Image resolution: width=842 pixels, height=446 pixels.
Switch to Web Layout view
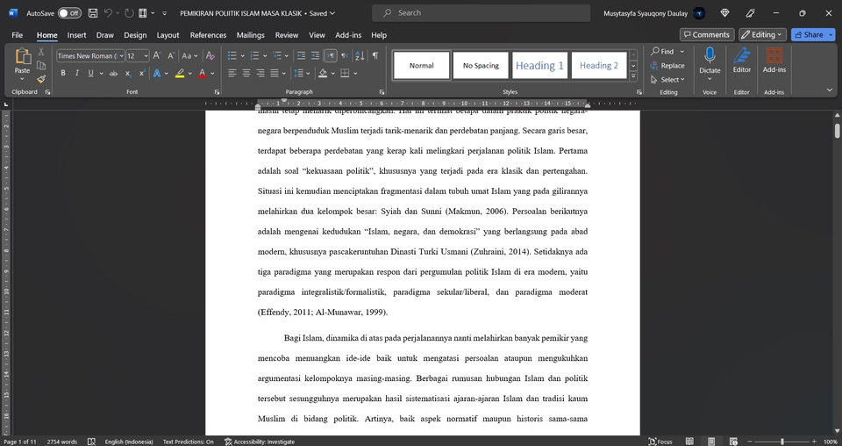733,441
